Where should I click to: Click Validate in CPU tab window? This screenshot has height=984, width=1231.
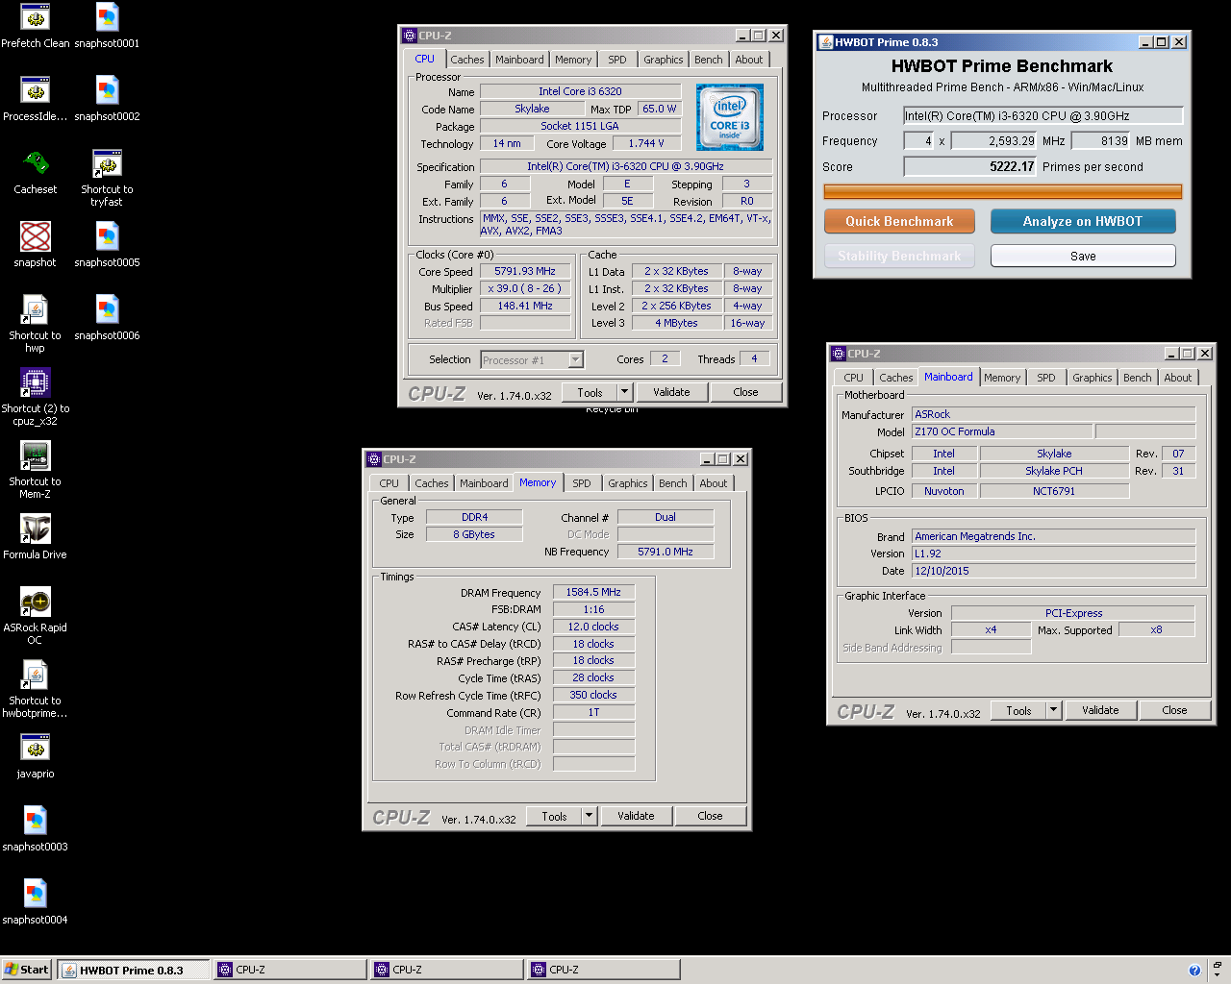point(671,392)
